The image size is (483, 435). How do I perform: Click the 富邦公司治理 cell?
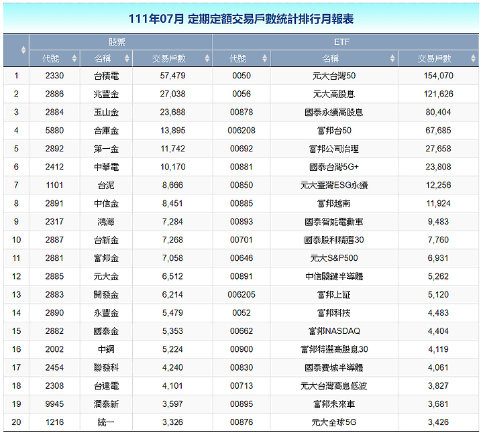[x=334, y=149]
